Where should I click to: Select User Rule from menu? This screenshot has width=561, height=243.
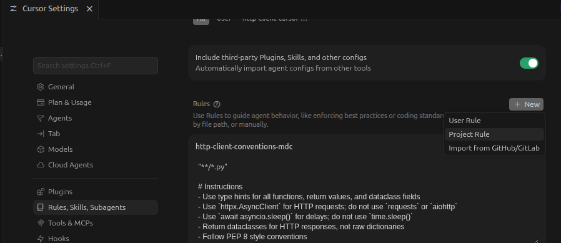[494, 121]
